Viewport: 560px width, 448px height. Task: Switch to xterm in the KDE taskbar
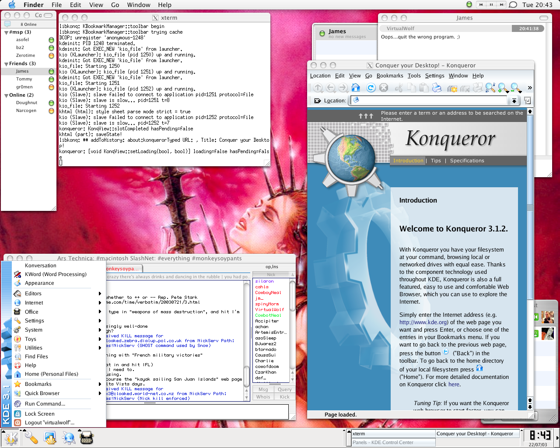point(393,434)
